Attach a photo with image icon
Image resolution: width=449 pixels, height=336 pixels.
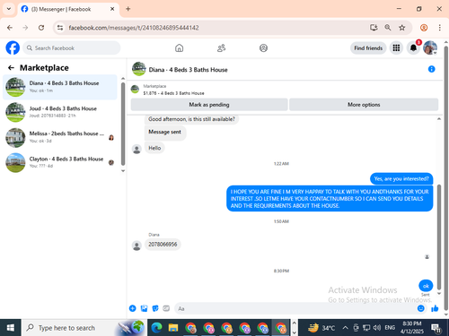point(144,308)
